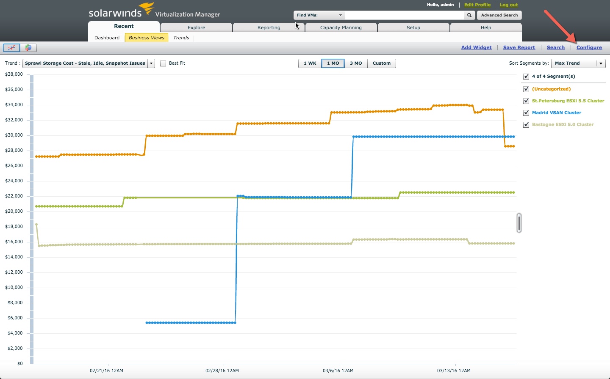
Task: Click the Edit Profile link
Action: (477, 5)
